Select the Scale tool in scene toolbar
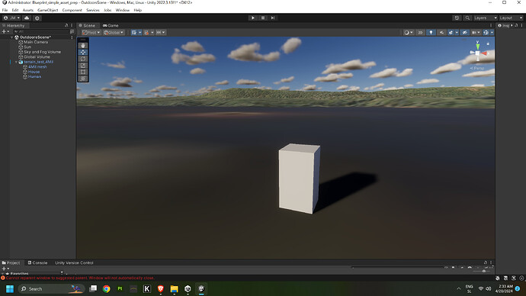 [83, 66]
